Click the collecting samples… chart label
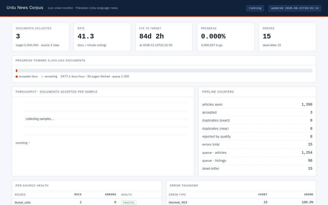The image size is (328, 205). [40, 119]
